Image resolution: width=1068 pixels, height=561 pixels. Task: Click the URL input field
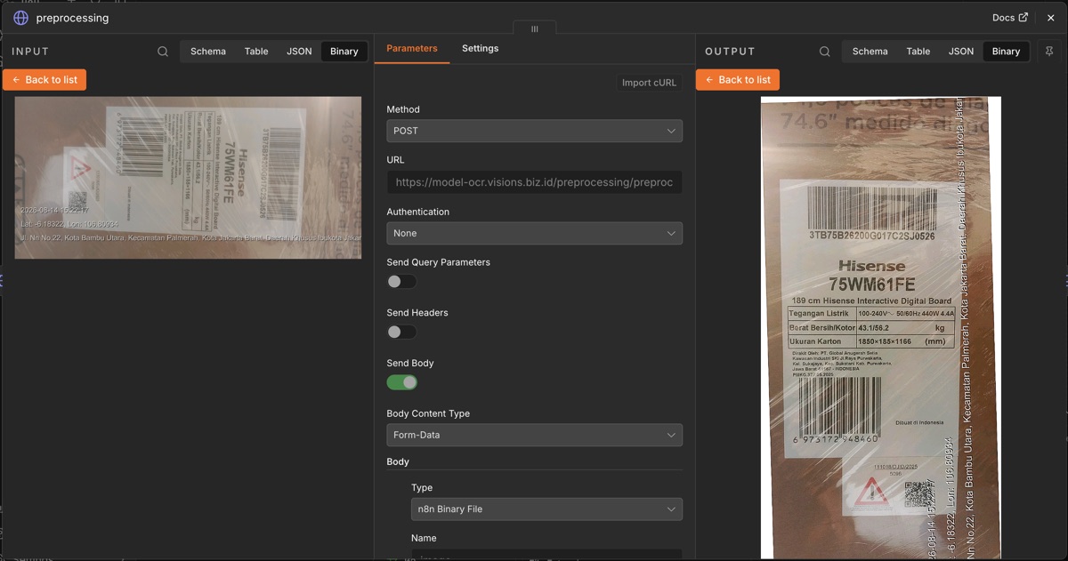535,182
